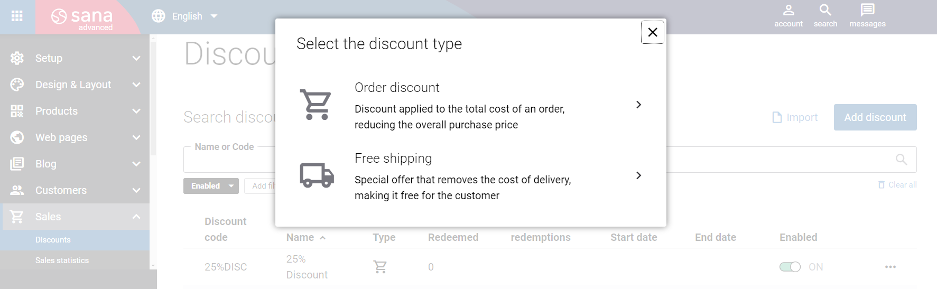Open the Enabled filter dropdown
The width and height of the screenshot is (937, 289).
coord(211,186)
